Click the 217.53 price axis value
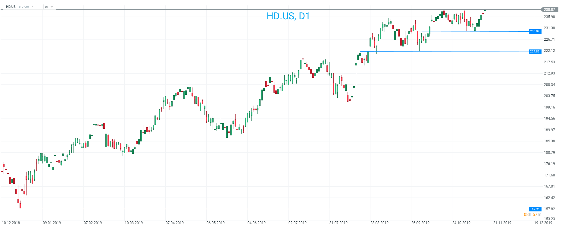This screenshot has width=562, height=228. coord(549,62)
